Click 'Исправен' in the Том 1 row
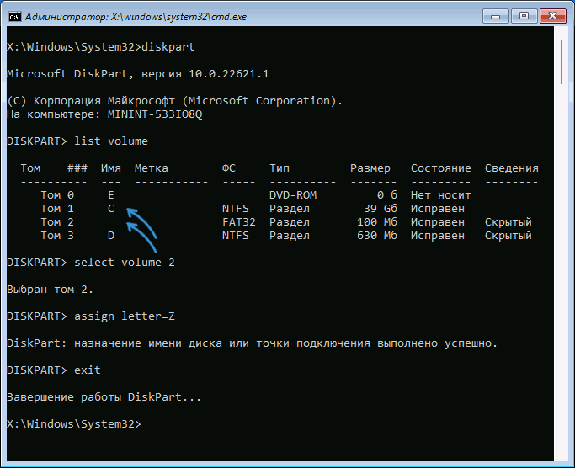Image resolution: width=575 pixels, height=468 pixels. click(x=438, y=209)
